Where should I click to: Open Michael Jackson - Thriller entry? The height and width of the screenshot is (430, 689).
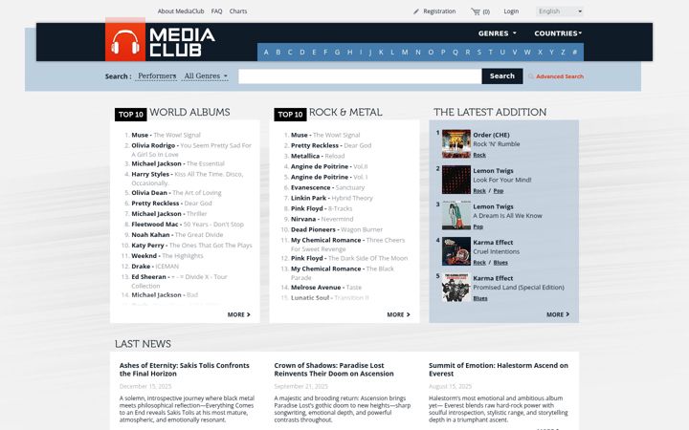point(169,214)
